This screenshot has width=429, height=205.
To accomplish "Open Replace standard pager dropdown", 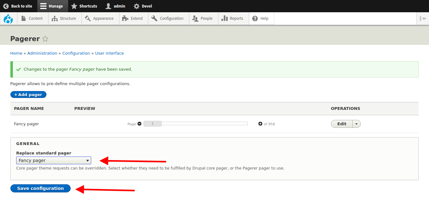I will tap(54, 160).
